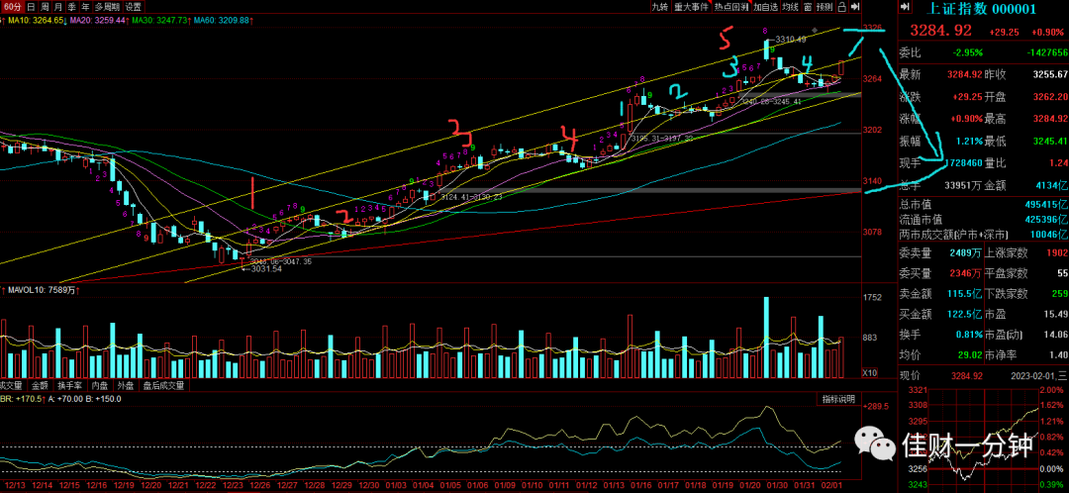The height and width of the screenshot is (493, 1069).
Task: Select the 换手率 turnover tab
Action: pos(70,385)
